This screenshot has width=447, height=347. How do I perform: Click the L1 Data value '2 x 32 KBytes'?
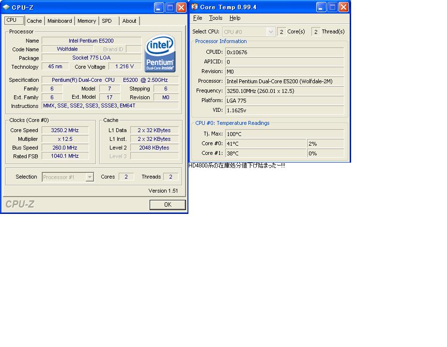154,130
